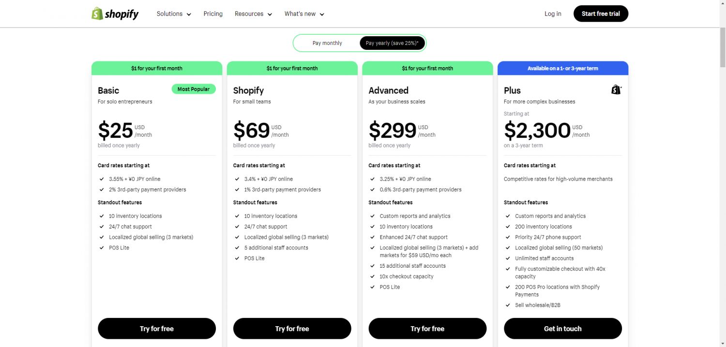Click checkmark beside Sell wholesale/B2B
Viewport: 726px width, 347px height.
[508, 305]
